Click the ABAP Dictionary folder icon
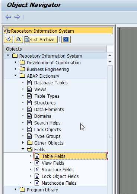The height and width of the screenshot is (194, 137). tap(22, 76)
